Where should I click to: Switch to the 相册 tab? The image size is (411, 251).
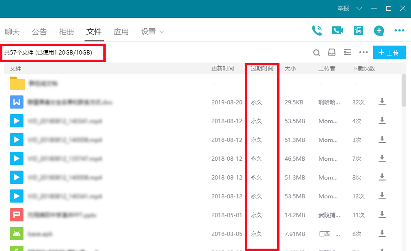67,31
